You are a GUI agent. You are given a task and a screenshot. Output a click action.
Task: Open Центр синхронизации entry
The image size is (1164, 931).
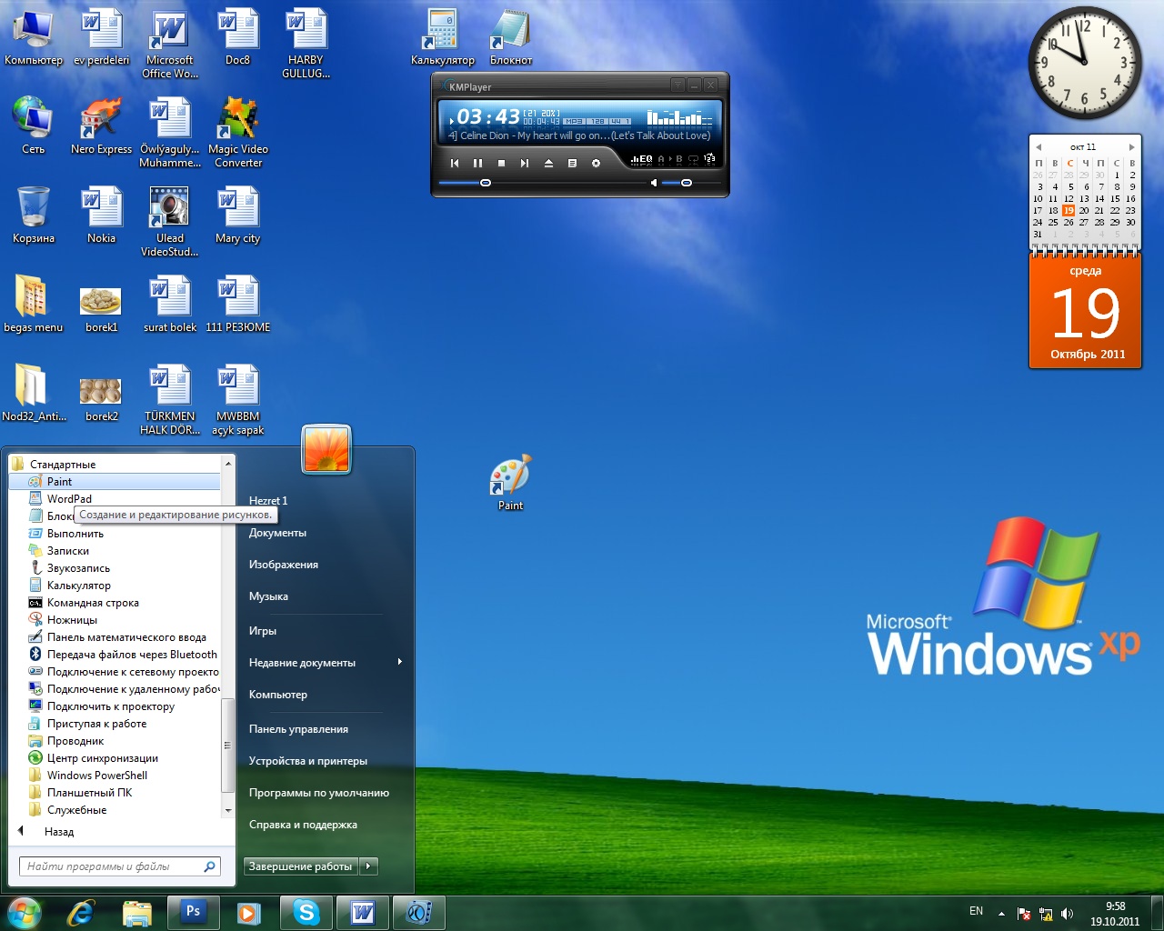point(115,758)
